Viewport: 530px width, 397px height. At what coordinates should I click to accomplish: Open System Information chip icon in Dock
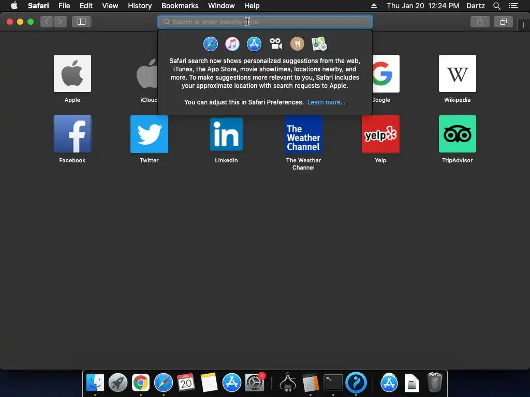click(x=288, y=383)
